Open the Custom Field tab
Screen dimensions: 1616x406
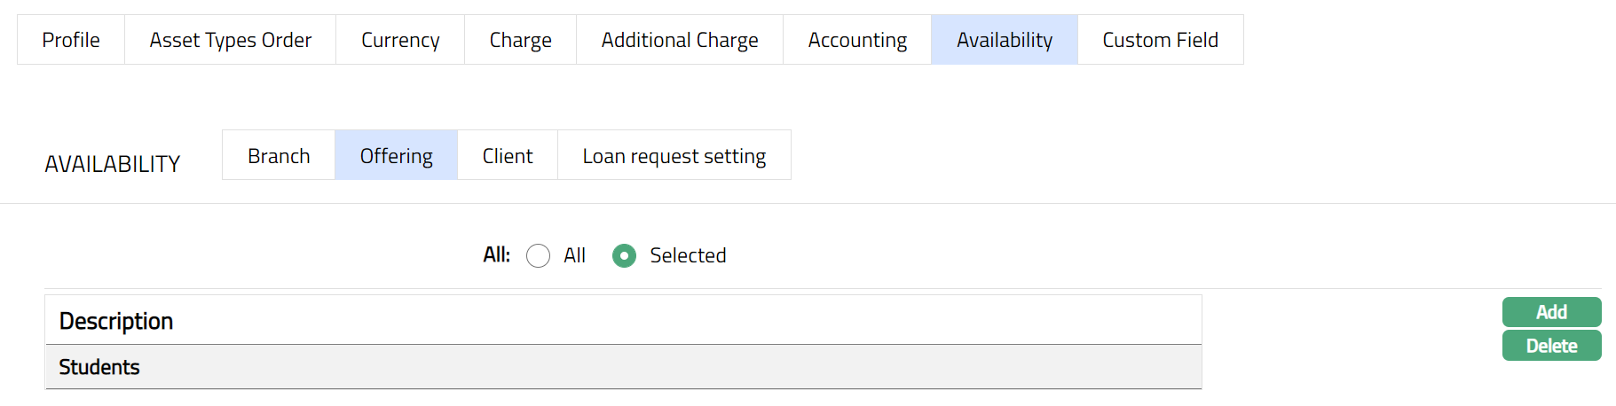pyautogui.click(x=1160, y=40)
